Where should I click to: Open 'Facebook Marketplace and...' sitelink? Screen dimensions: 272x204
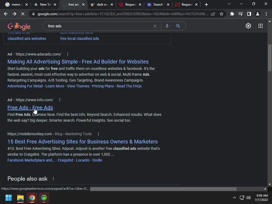31,160
